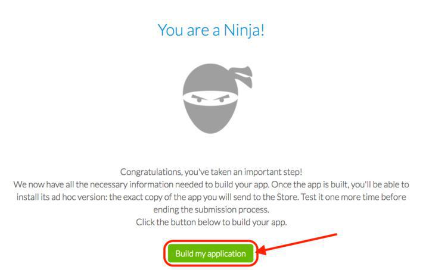
Task: Select the "You are a Ninja!" heading
Action: pos(211,30)
